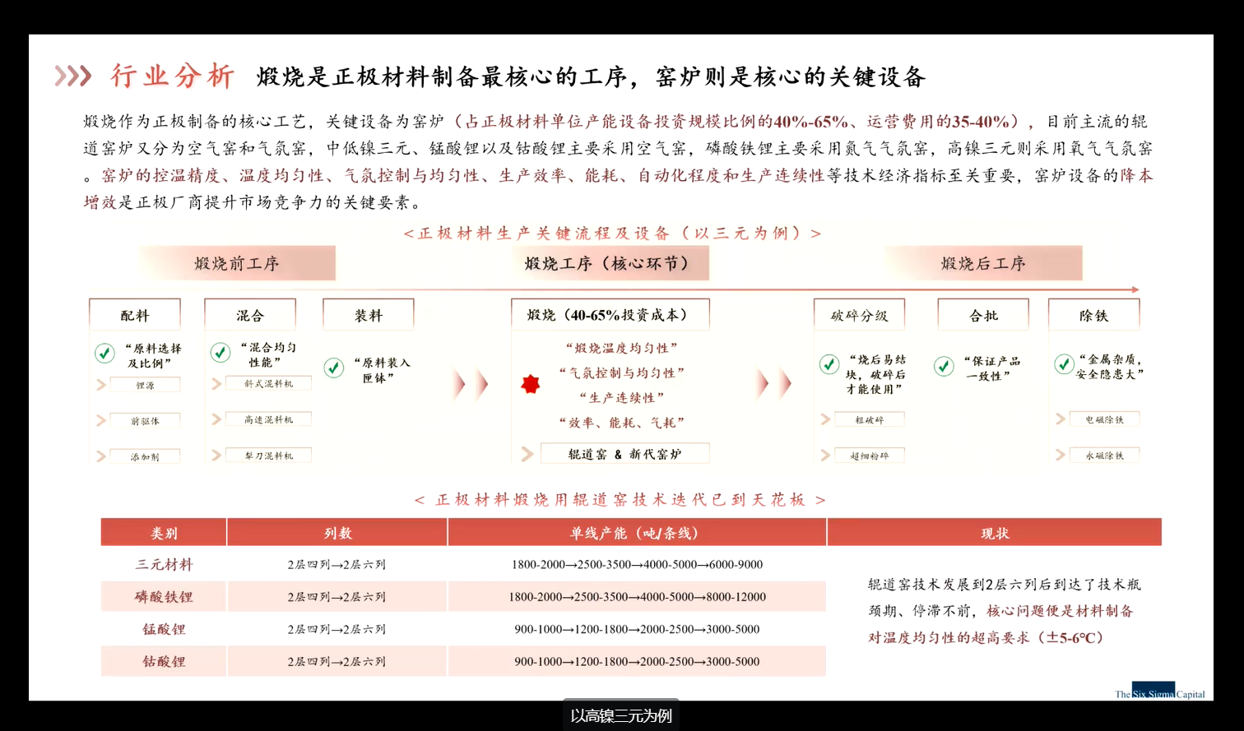This screenshot has width=1244, height=731.
Task: Click the 除铁 step box
Action: 1094,315
